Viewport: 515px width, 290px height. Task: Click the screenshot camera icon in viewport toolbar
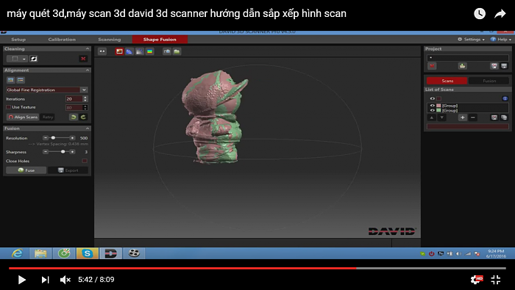pyautogui.click(x=167, y=51)
